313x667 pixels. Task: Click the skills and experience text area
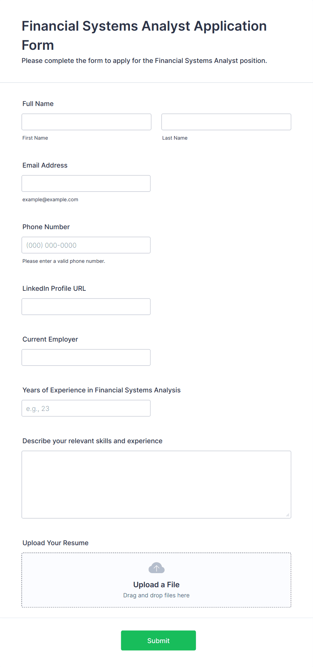coord(156,485)
